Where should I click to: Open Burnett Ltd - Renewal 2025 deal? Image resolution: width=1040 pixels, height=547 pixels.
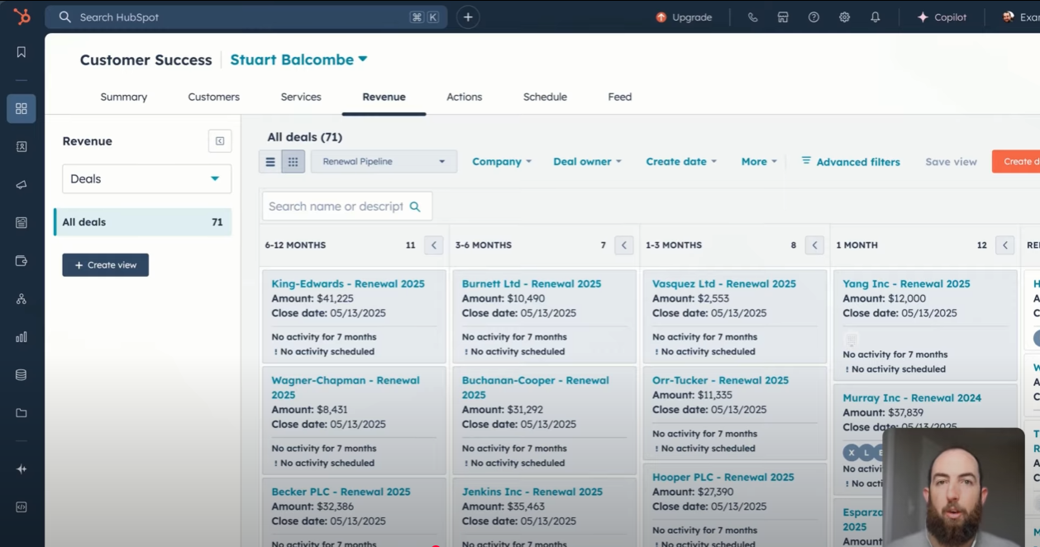point(532,283)
